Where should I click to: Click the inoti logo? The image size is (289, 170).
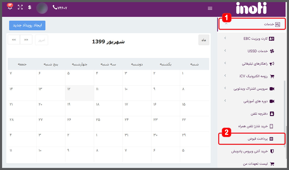251,8
